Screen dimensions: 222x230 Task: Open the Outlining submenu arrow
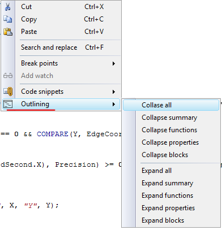tap(114, 104)
